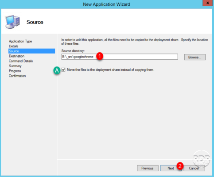Click the Source directory input field

pos(120,57)
